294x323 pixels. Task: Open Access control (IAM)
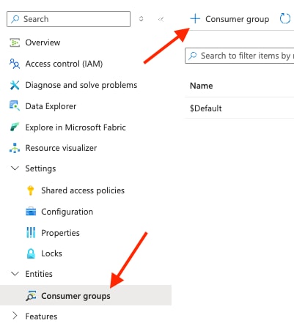[x=64, y=64]
